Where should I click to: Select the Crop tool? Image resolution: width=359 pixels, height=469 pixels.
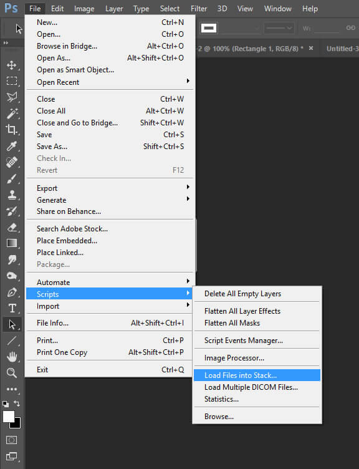(12, 130)
